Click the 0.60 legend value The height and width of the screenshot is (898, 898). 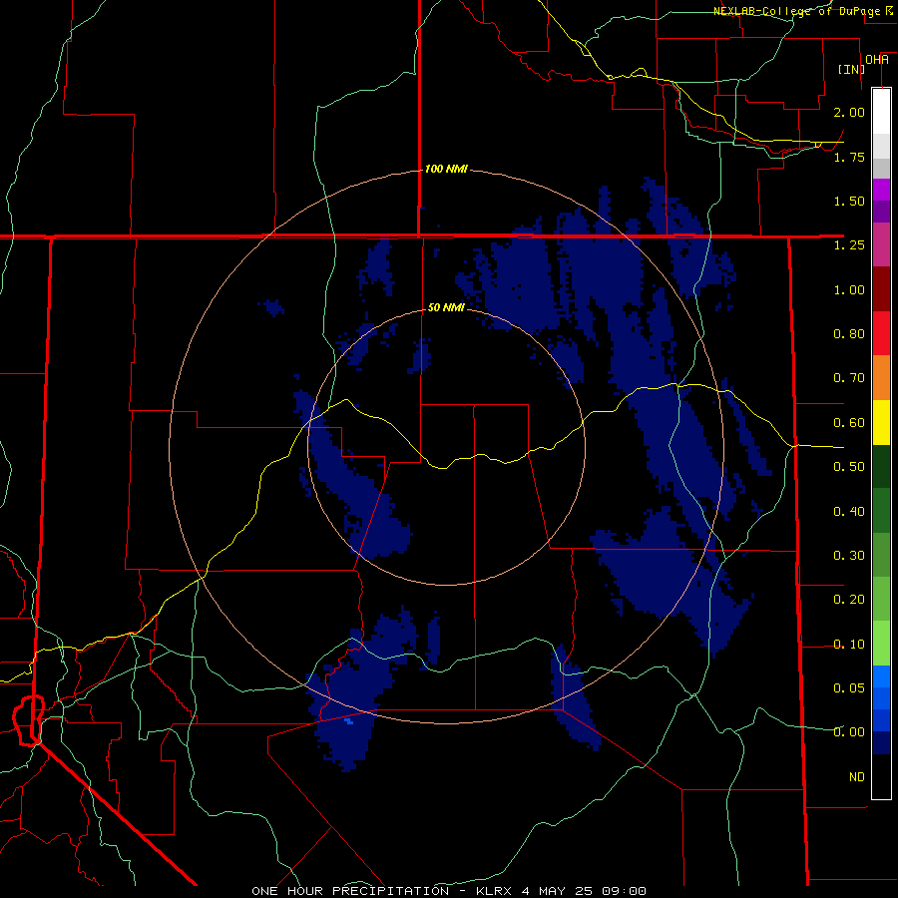849,423
